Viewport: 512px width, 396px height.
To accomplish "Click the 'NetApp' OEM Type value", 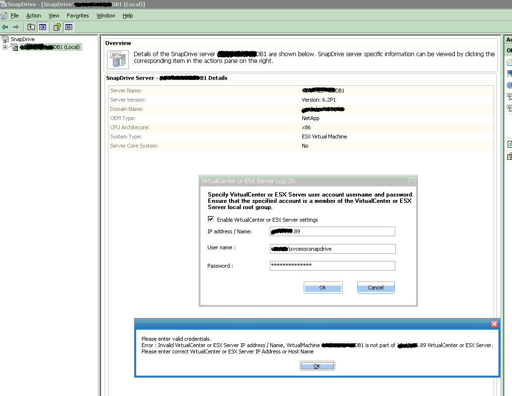I will (310, 118).
